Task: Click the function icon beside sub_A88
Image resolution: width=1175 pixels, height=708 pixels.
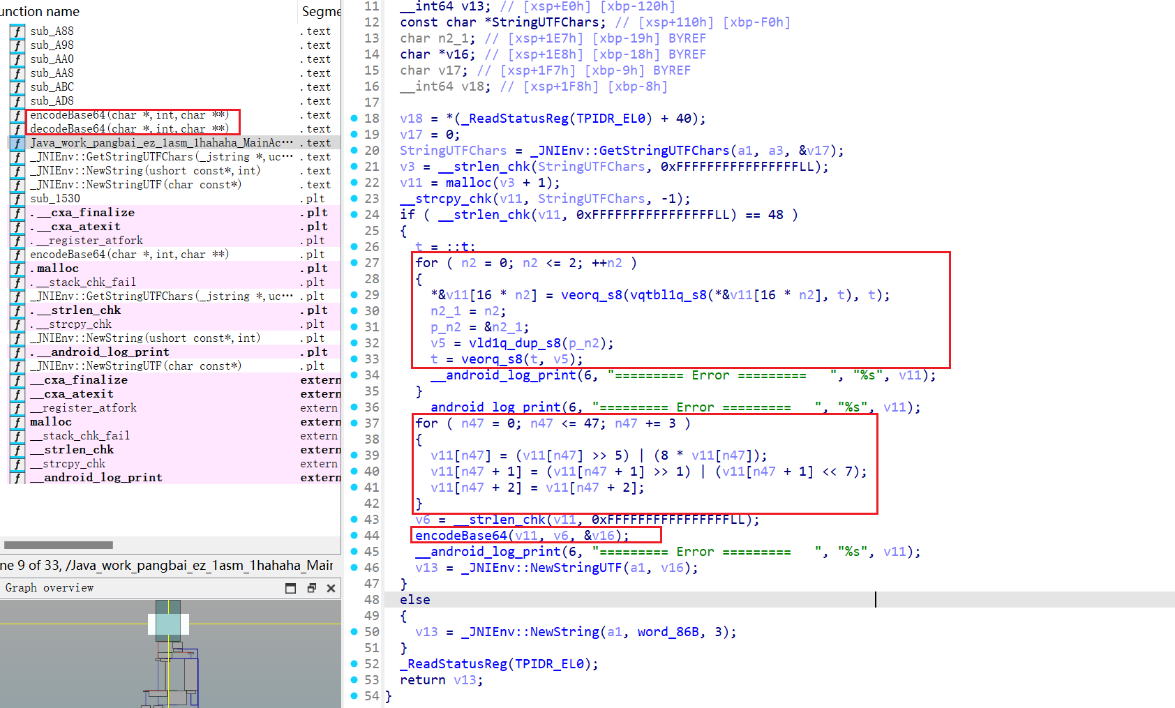Action: pos(17,31)
